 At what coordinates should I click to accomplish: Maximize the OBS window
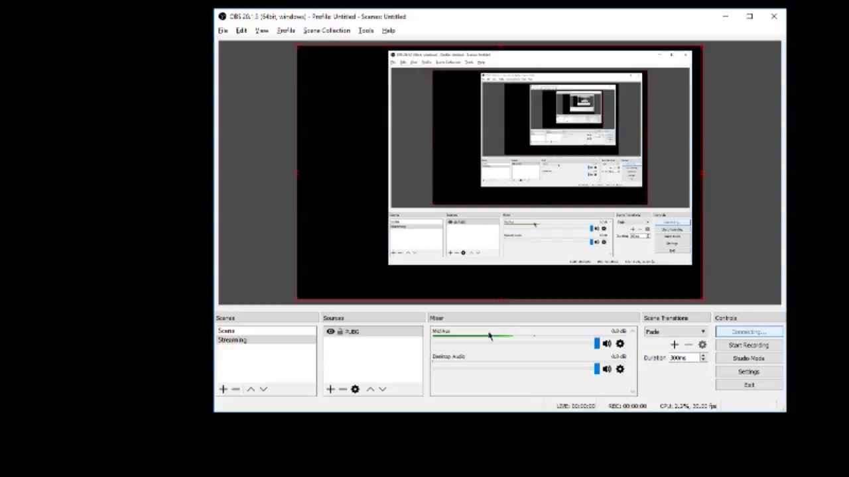coord(750,17)
